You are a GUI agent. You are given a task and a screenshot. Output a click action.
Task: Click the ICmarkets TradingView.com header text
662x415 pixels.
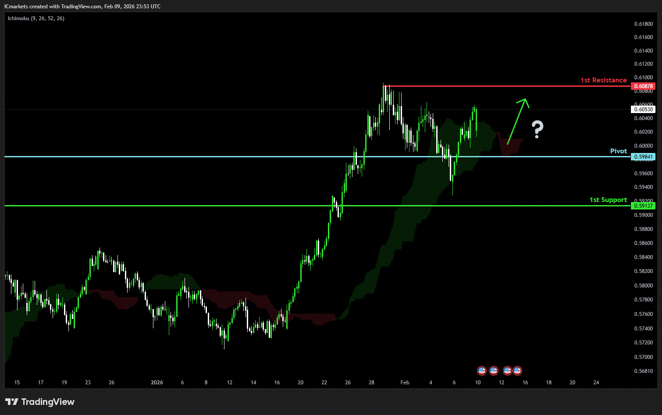[x=82, y=7]
